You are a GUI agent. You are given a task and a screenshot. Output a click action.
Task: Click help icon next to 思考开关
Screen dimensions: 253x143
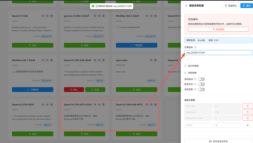coord(195,84)
